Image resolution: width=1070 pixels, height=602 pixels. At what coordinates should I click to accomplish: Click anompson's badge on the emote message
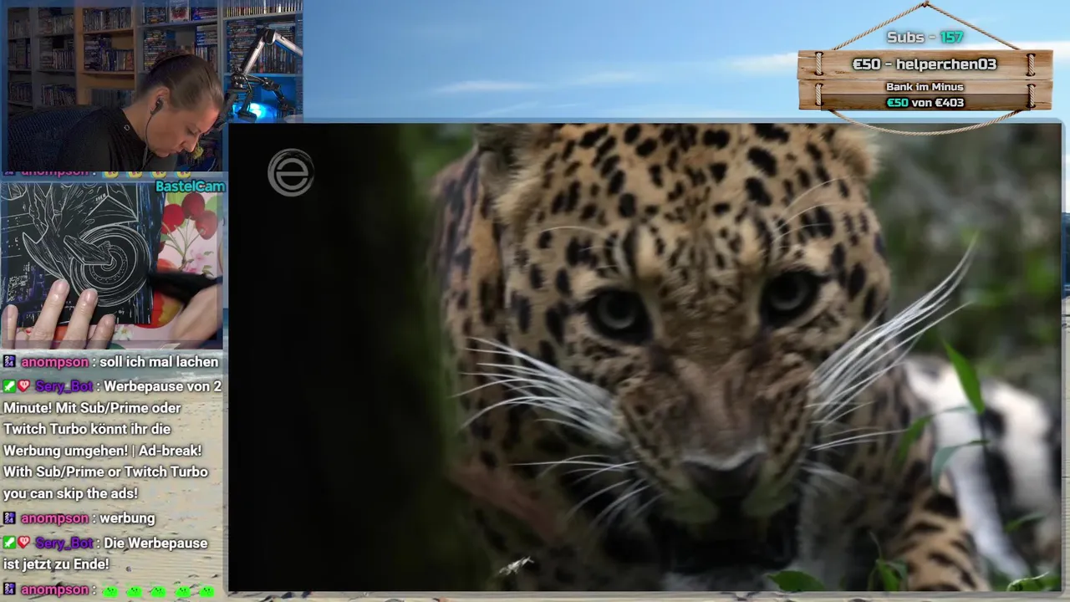click(x=9, y=590)
